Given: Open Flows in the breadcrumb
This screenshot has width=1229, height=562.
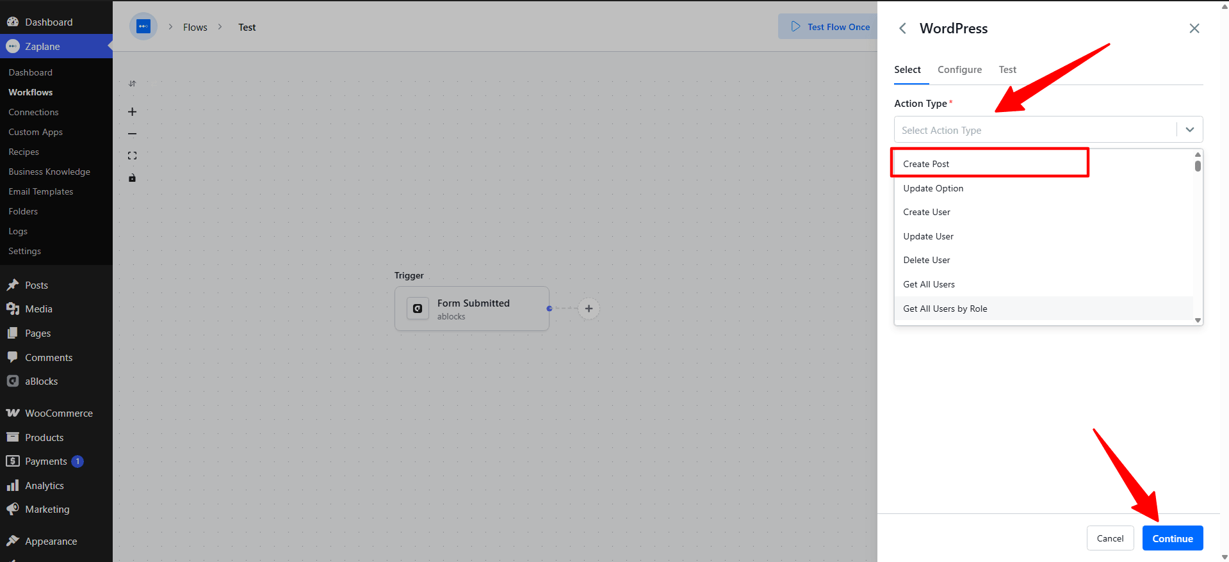Looking at the screenshot, I should tap(195, 27).
